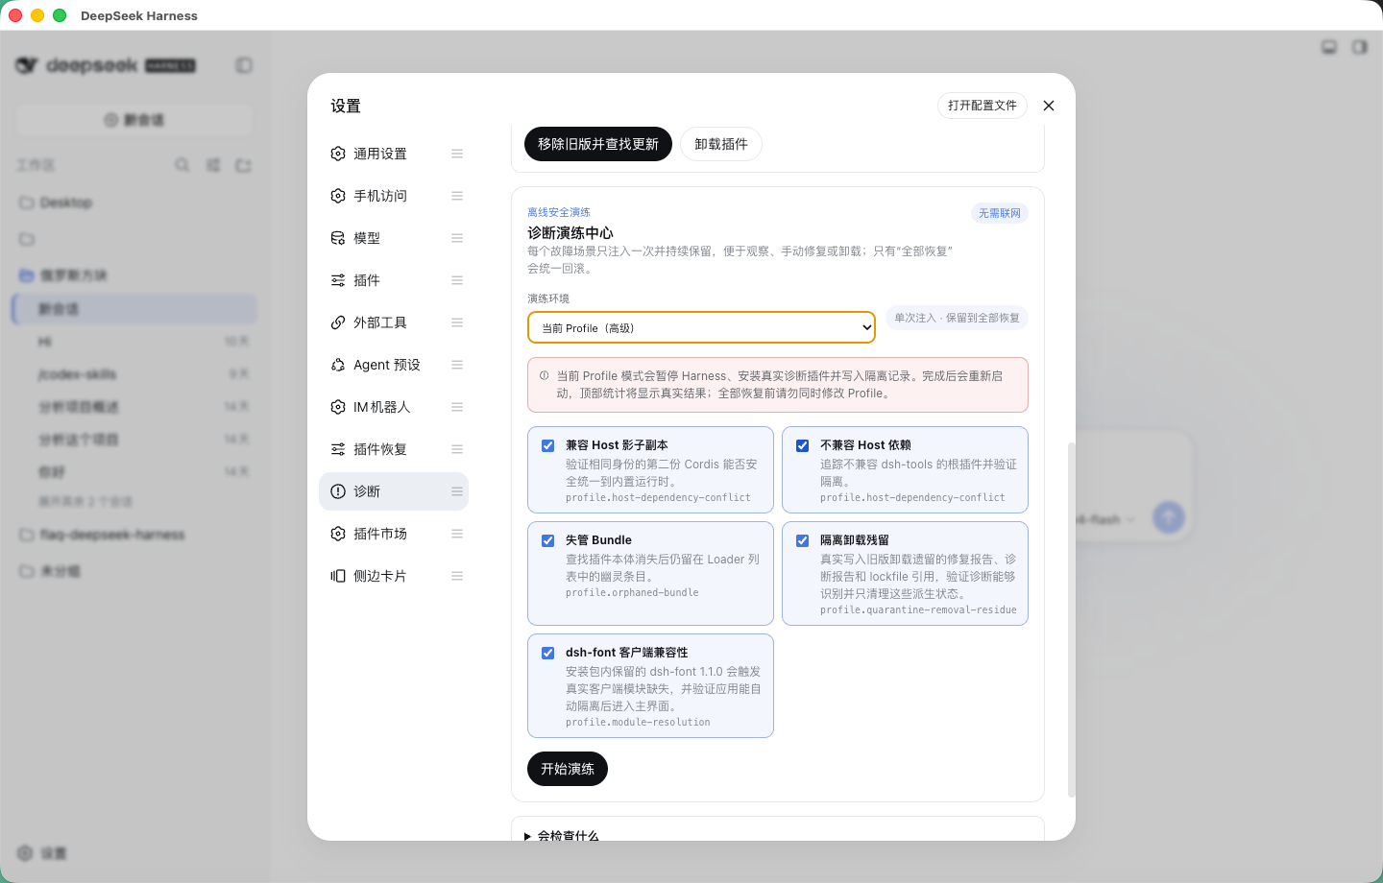
Task: Click the IM 机器人 icon
Action: 338,407
